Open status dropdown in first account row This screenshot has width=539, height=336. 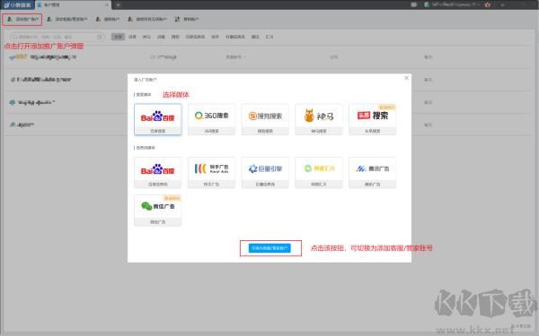click(235, 57)
